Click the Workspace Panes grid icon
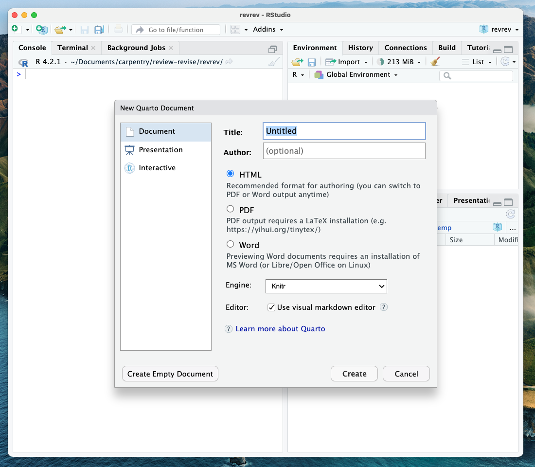 [x=235, y=29]
